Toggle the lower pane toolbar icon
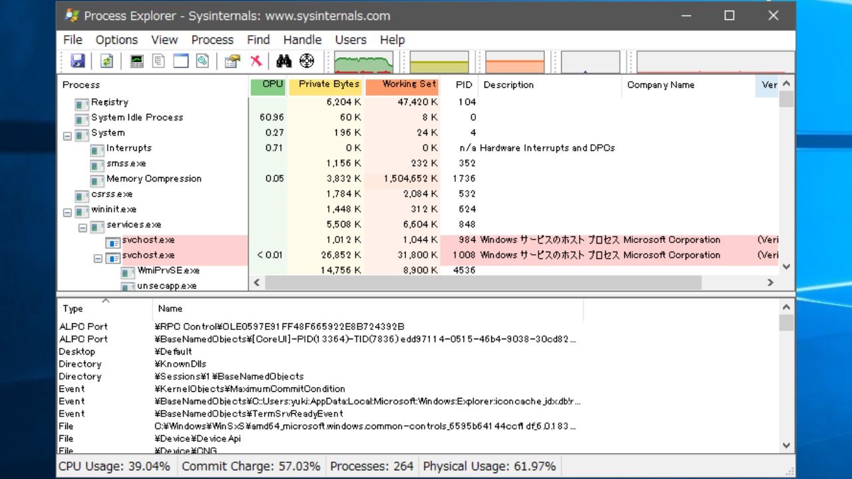The height and width of the screenshot is (479, 852). tap(180, 61)
